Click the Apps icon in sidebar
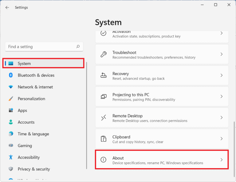Viewport: 236px width, 182px height. (11, 110)
